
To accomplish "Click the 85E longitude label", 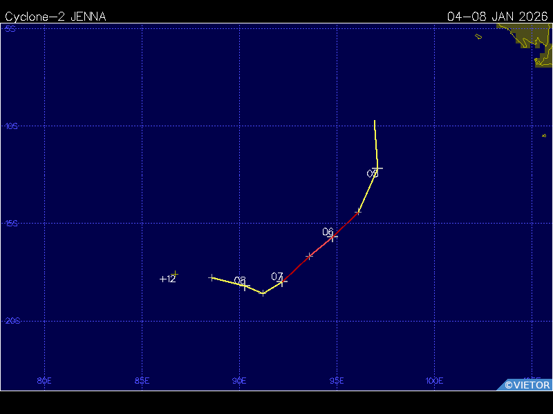I will pyautogui.click(x=142, y=380).
